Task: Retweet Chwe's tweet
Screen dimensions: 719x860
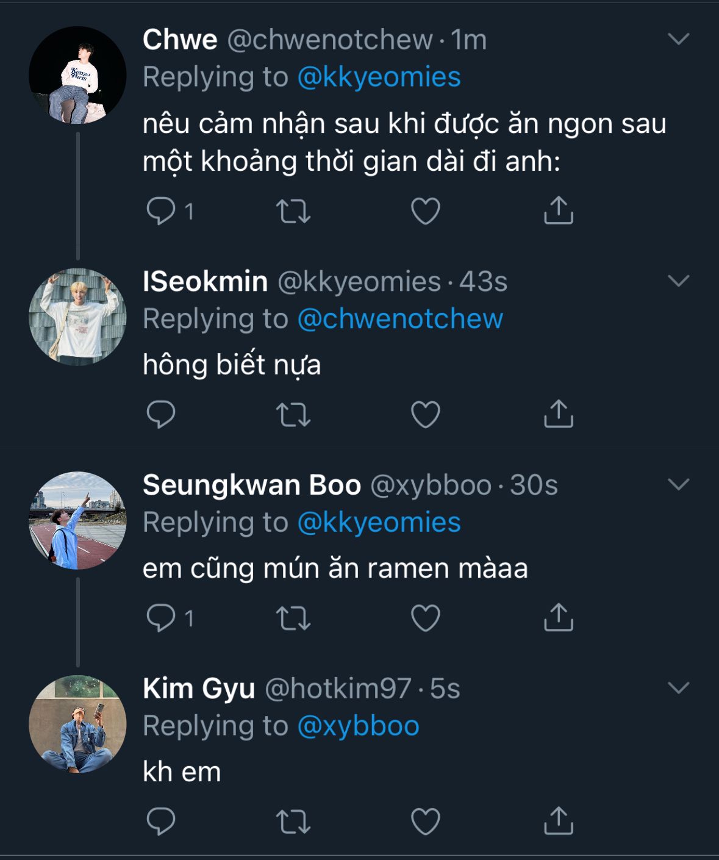Action: 293,211
